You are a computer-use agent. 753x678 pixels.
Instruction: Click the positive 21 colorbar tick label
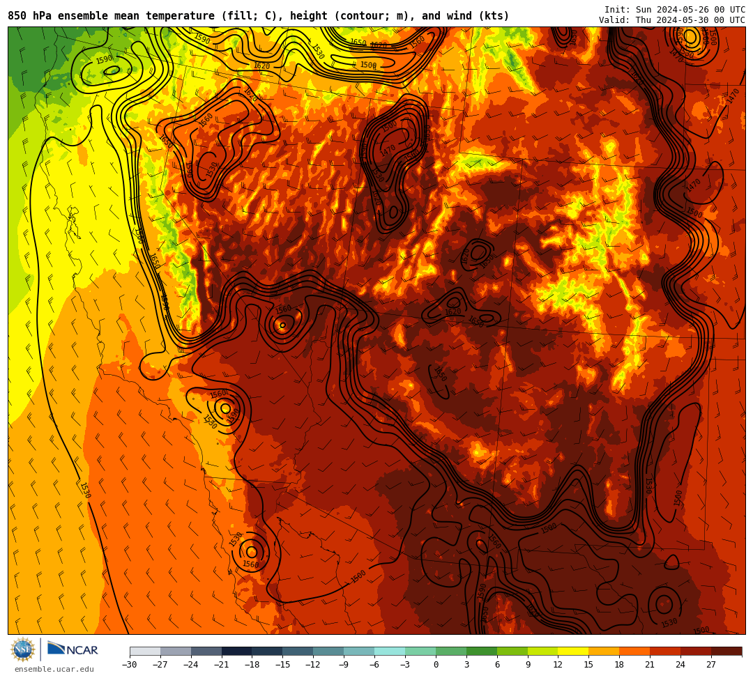tap(651, 665)
